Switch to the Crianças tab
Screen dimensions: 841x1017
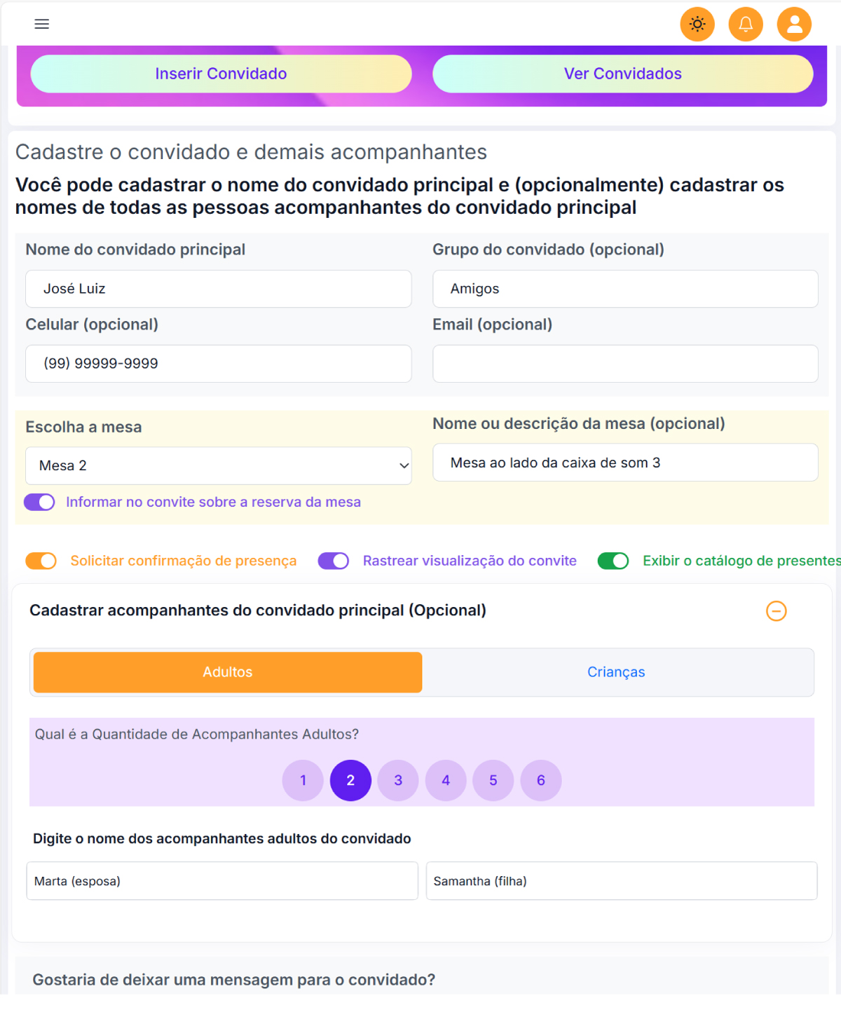(616, 672)
